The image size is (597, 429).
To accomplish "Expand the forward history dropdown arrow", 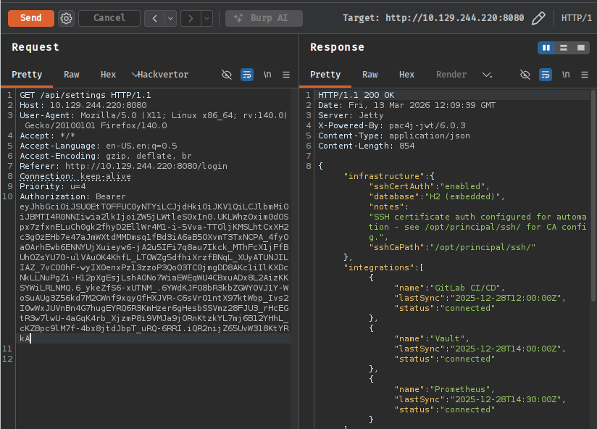I will 206,18.
